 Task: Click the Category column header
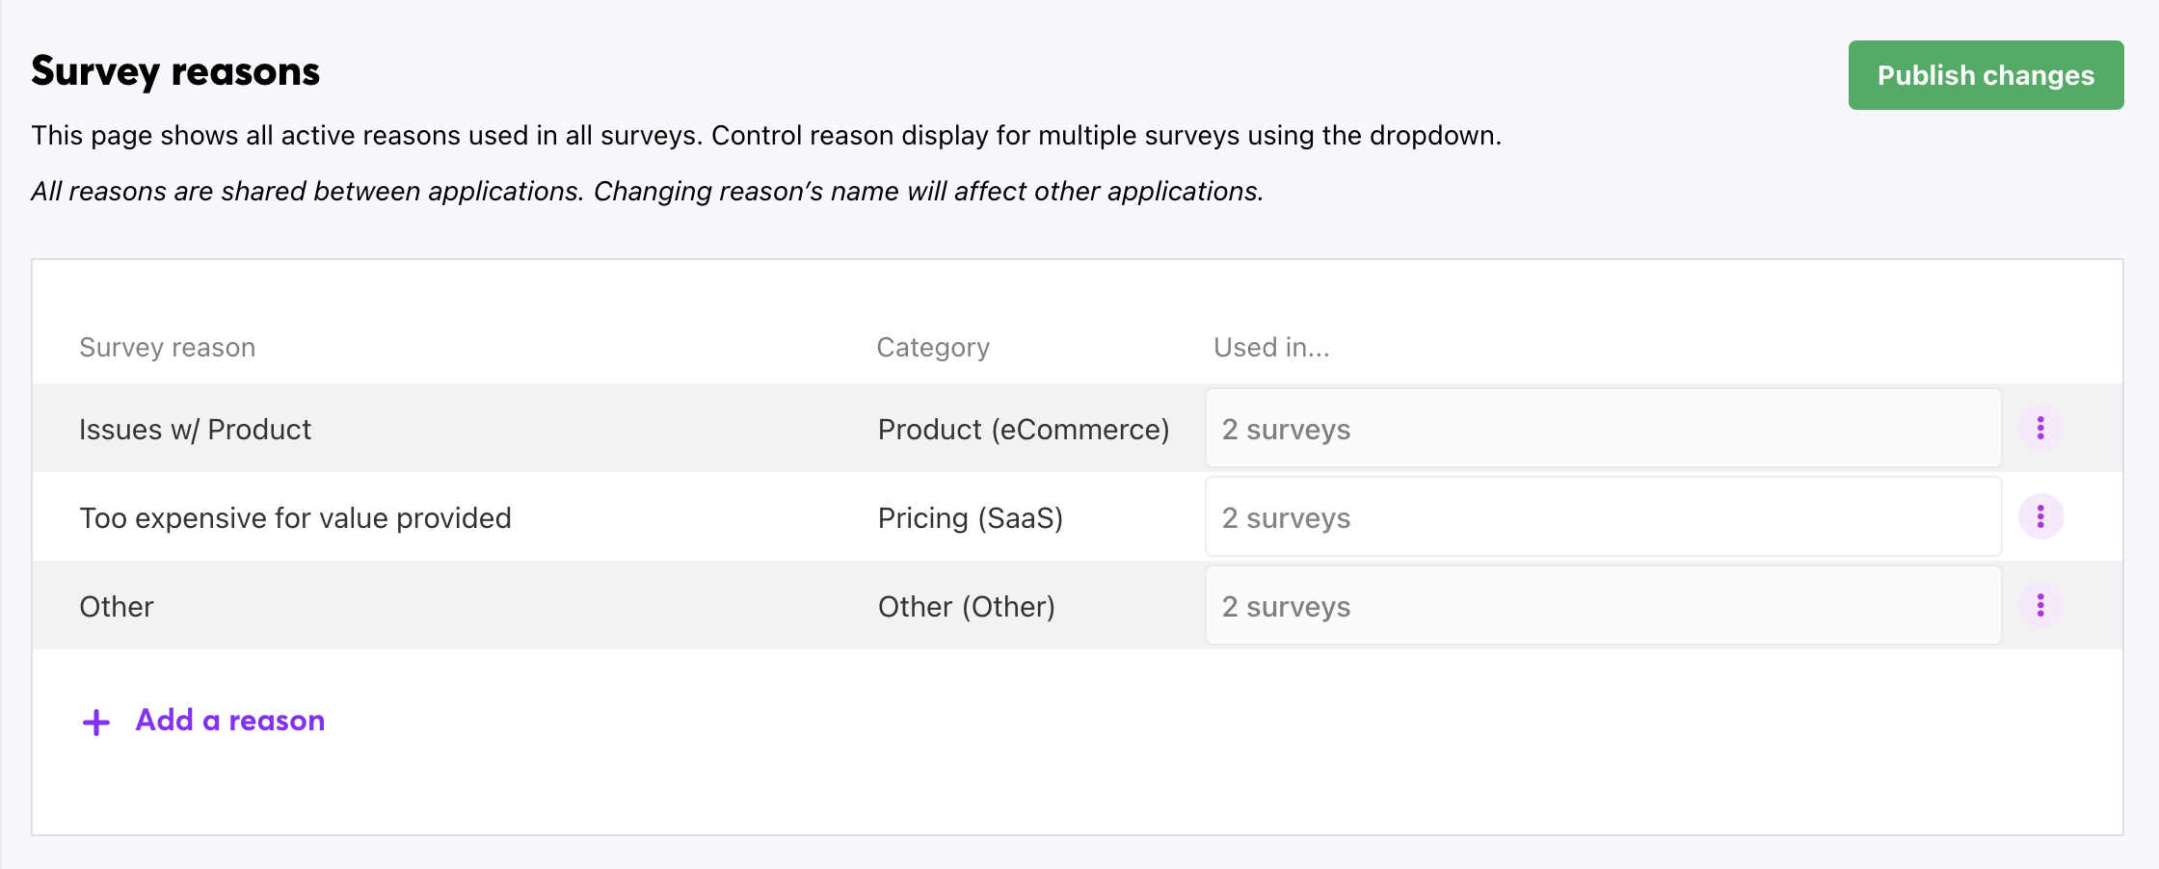tap(932, 348)
